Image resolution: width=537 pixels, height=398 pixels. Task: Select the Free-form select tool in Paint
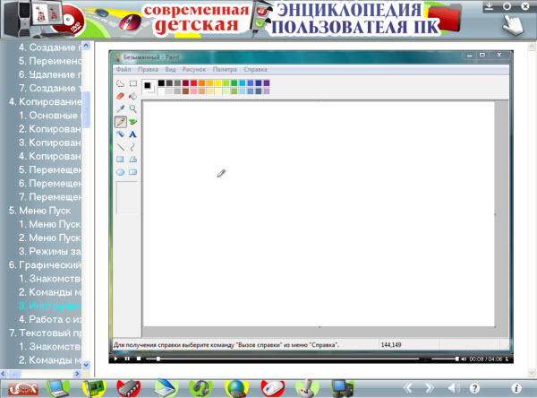120,83
